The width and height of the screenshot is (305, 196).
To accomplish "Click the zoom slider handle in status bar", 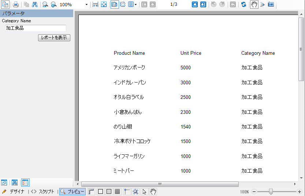I will point(271,192).
